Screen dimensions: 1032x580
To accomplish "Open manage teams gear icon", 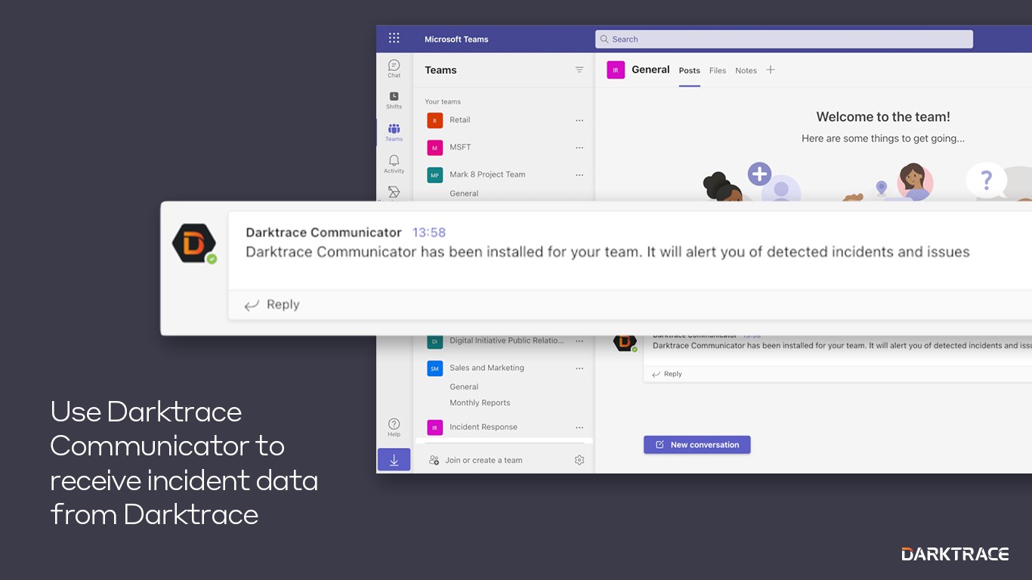I will 579,460.
